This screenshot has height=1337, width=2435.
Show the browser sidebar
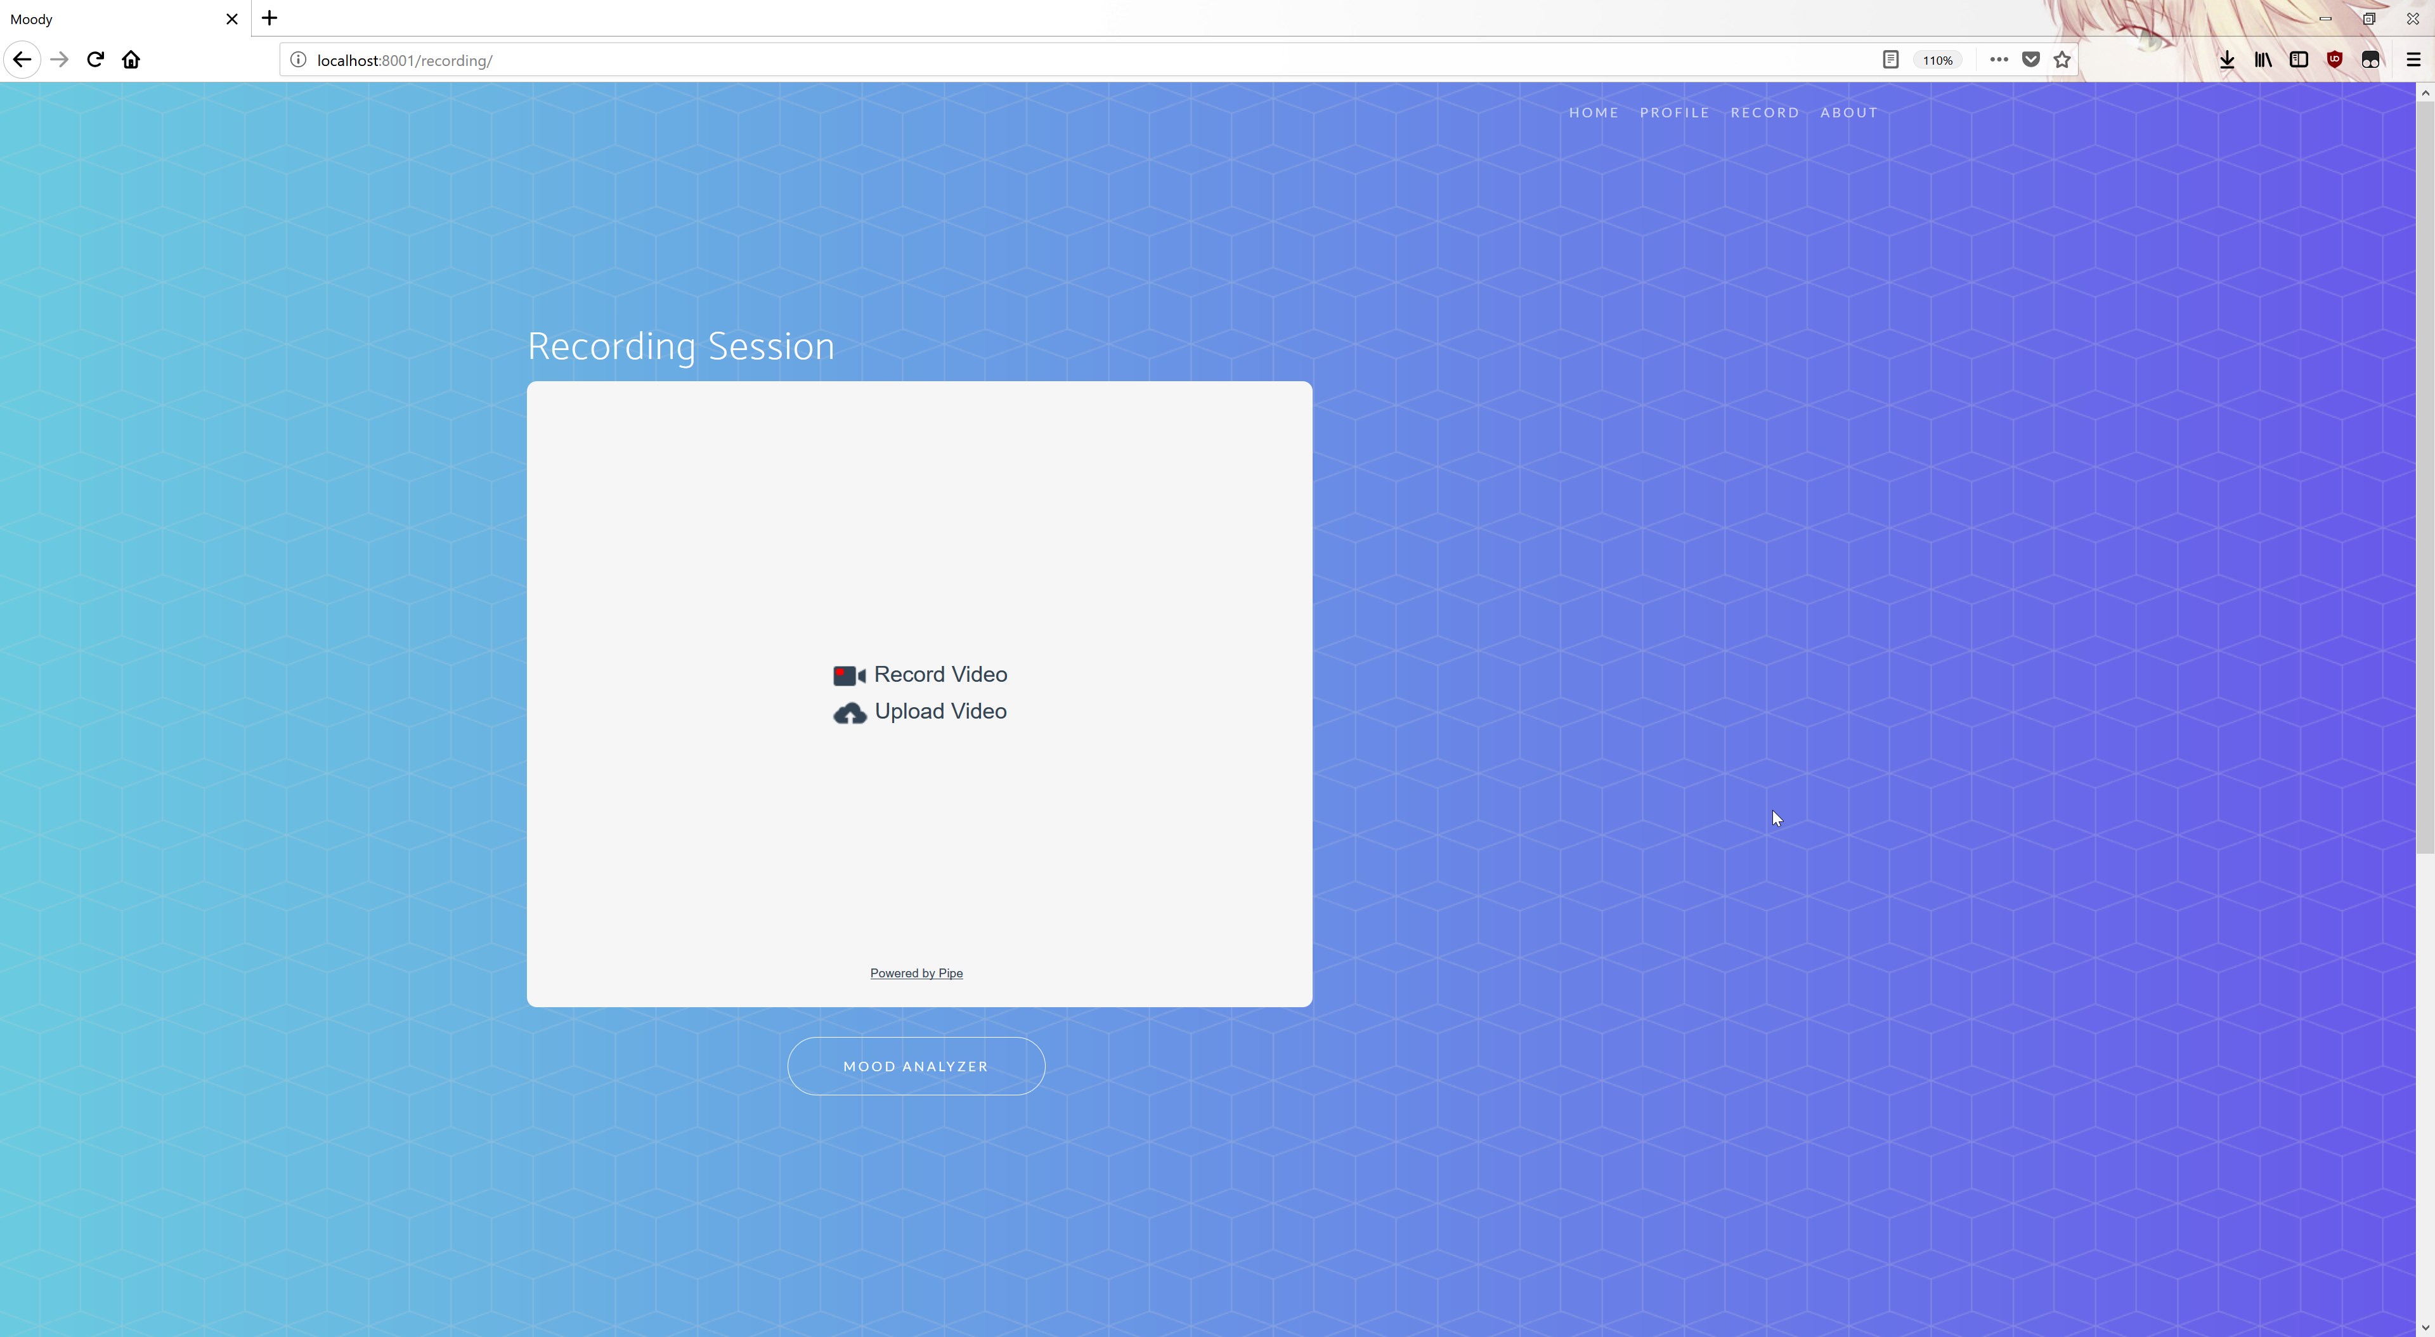[x=2298, y=60]
